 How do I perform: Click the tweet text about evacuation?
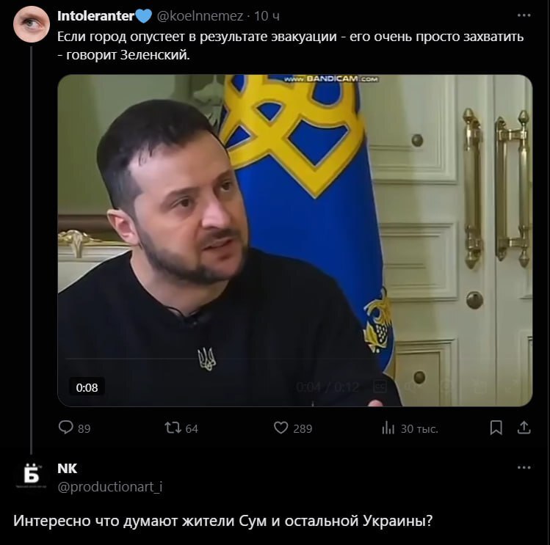tap(291, 45)
